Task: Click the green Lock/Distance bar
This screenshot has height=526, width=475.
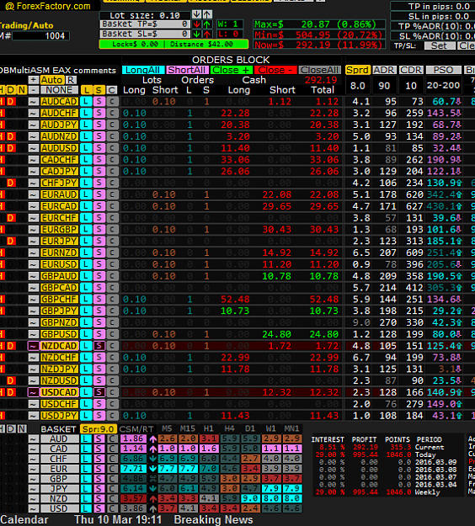Action: pos(173,45)
